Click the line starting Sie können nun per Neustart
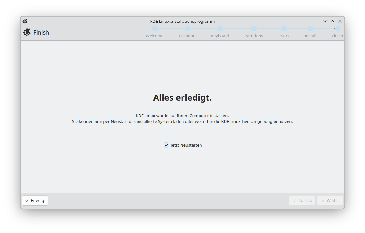The image size is (365, 233). click(182, 121)
